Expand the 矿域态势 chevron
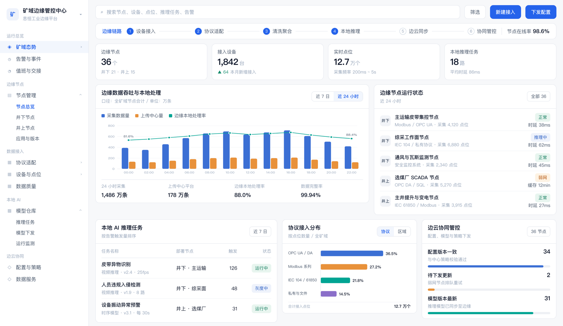Image resolution: width=563 pixels, height=326 pixels. tap(81, 47)
